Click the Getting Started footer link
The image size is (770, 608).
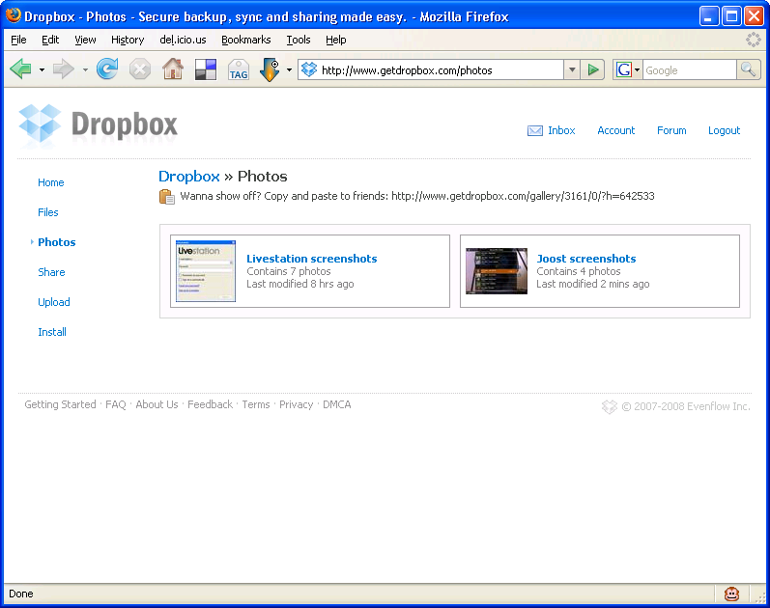pos(61,404)
